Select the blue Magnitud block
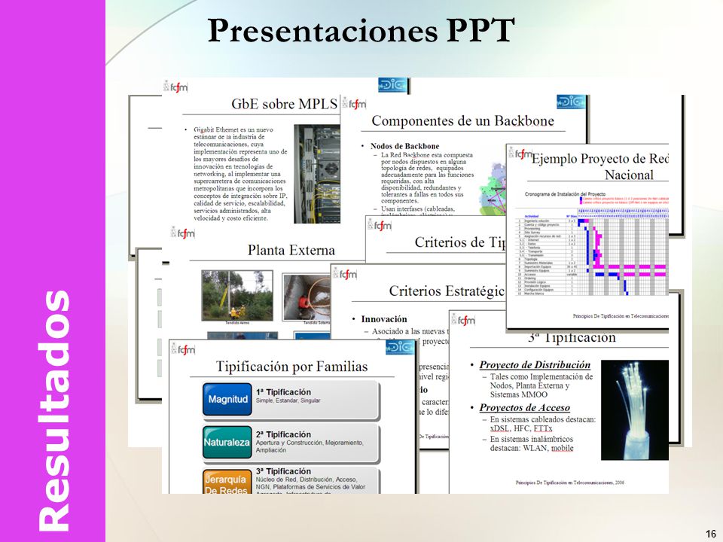The height and width of the screenshot is (542, 723). 227,399
